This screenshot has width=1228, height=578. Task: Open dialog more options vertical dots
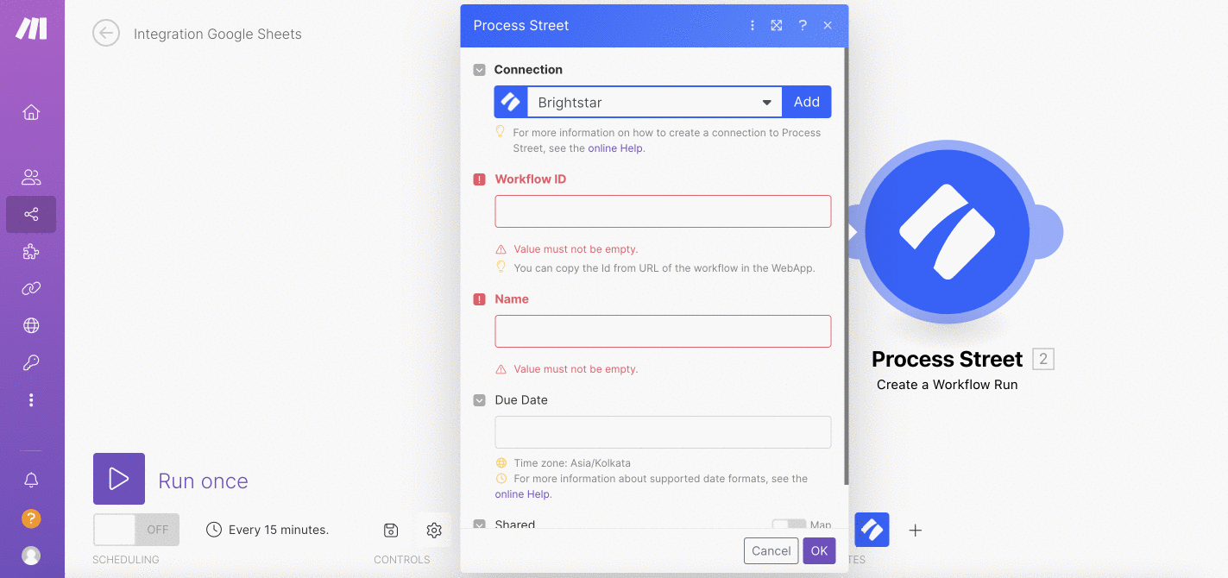click(x=753, y=26)
